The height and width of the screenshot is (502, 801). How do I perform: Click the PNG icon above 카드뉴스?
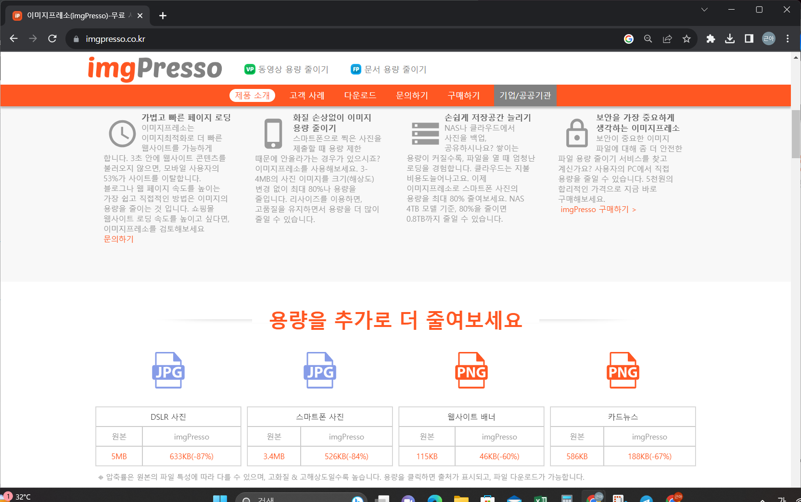point(623,370)
